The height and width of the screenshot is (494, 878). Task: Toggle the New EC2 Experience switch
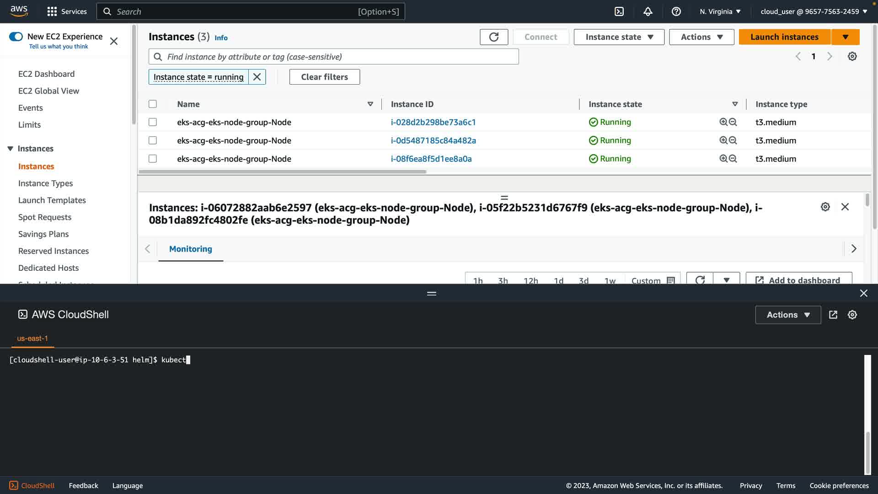(16, 37)
